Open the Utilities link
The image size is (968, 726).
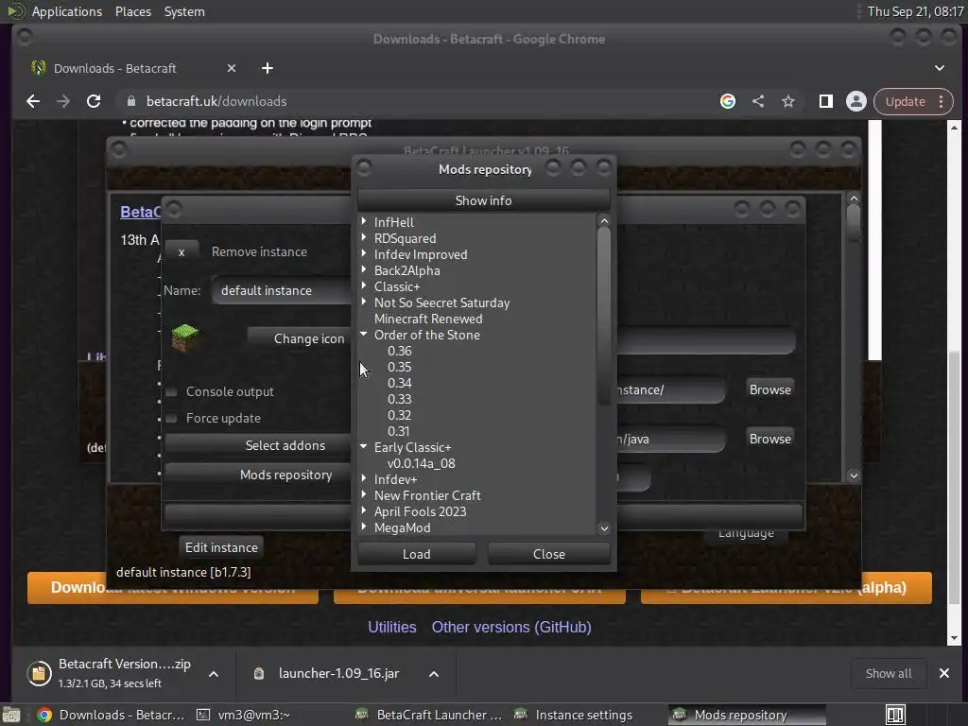click(392, 628)
